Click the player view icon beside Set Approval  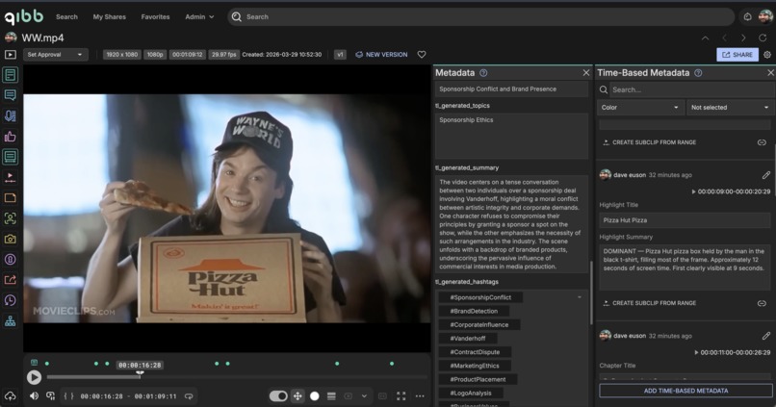coord(10,55)
